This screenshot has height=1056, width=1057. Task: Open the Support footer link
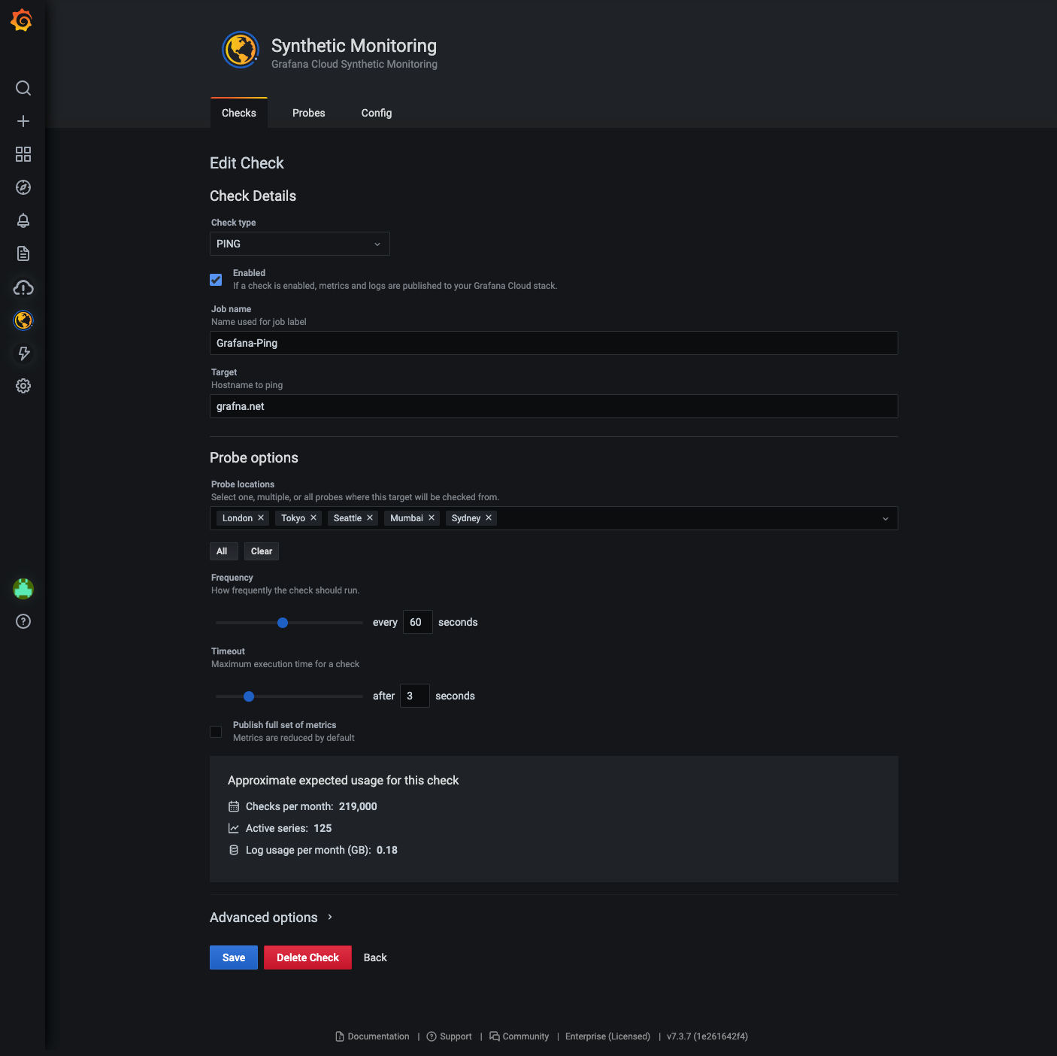[450, 1036]
